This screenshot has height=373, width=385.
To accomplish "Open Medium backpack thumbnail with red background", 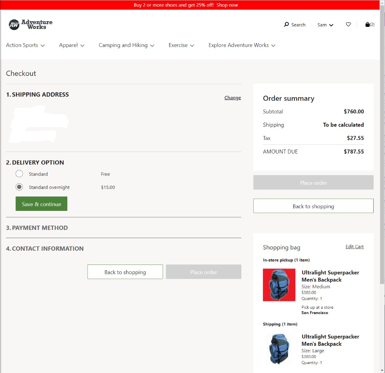I will (279, 285).
